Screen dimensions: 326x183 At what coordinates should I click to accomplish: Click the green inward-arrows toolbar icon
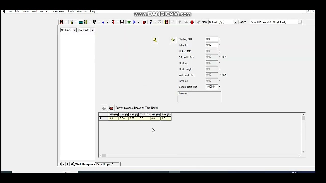129,22
